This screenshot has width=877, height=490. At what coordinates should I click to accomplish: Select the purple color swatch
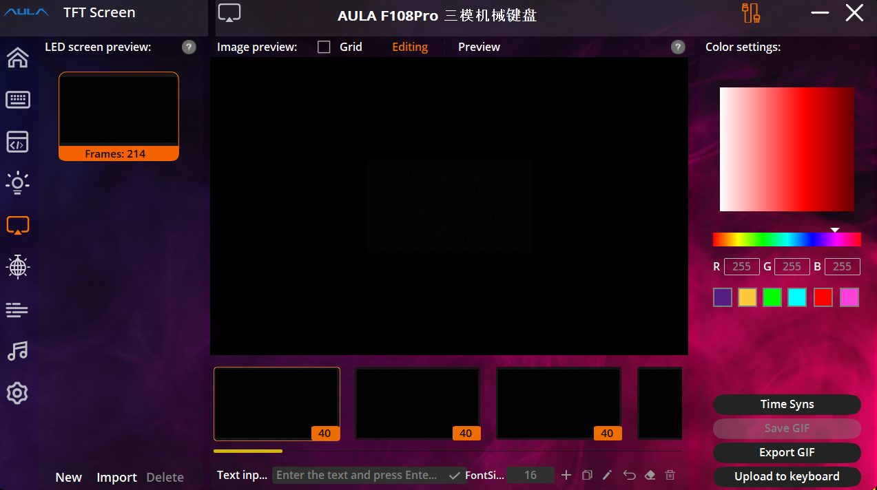723,297
